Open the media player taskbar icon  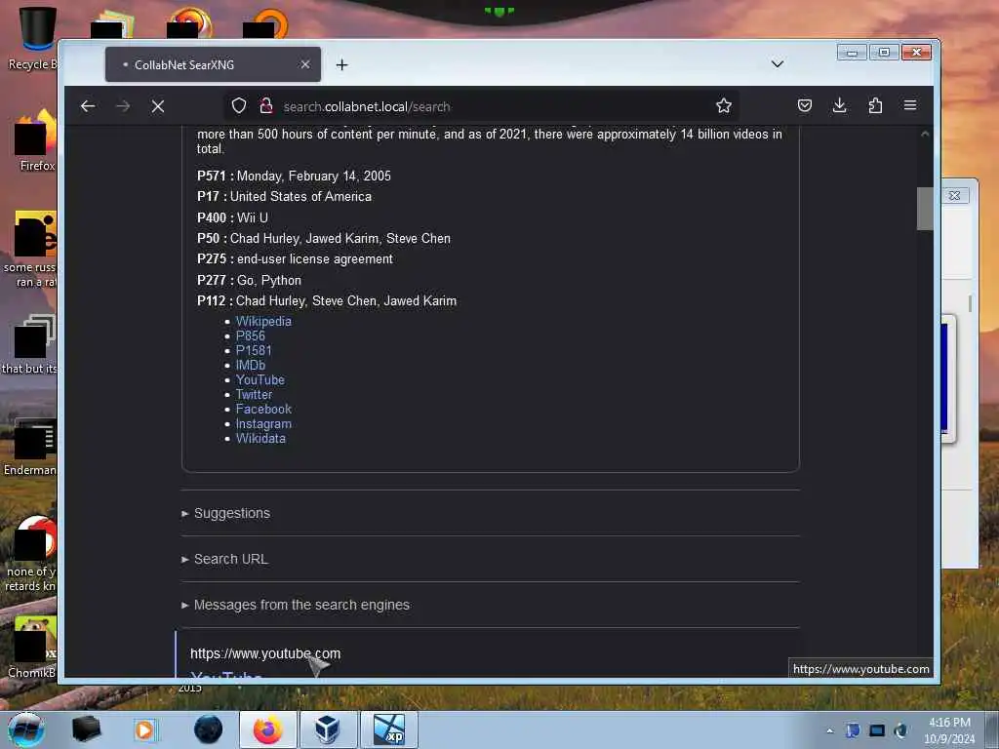tap(144, 729)
